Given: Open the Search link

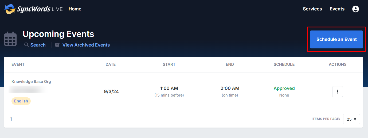Looking at the screenshot, I should (38, 45).
